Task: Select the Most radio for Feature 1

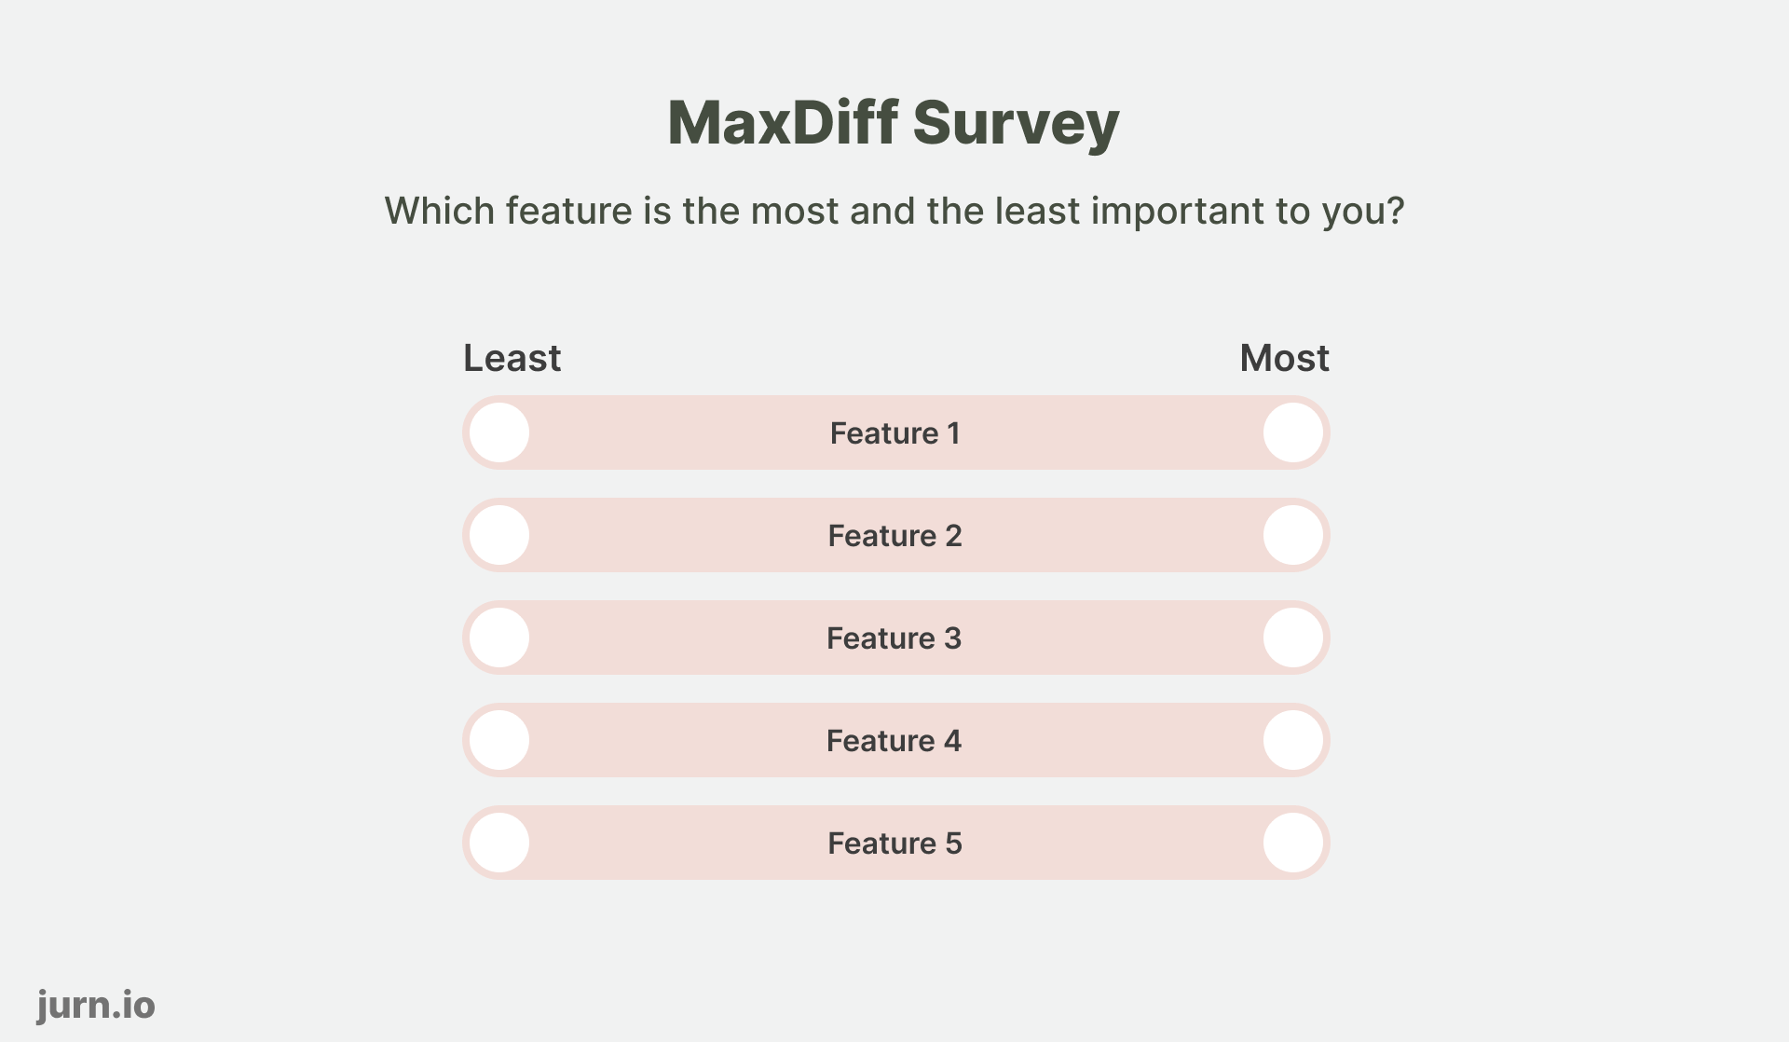Action: [1293, 432]
